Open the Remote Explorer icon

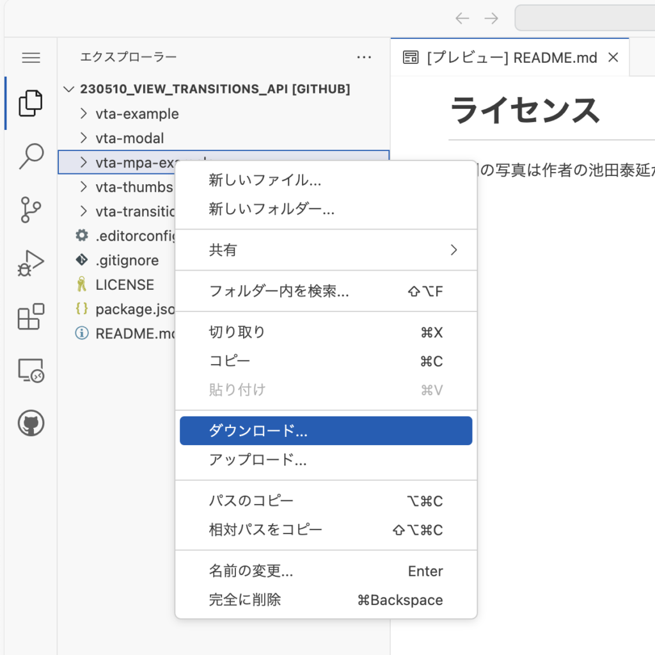[31, 370]
